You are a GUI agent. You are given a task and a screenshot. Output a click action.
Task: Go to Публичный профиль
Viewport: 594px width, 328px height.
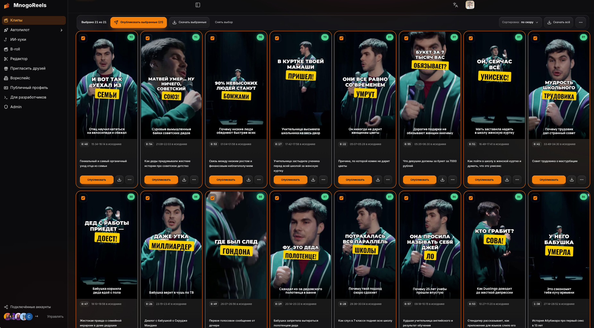(34, 88)
